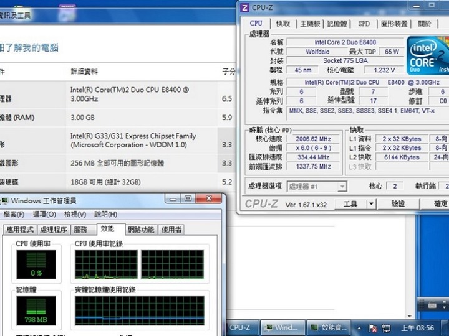The image size is (449, 336).
Task: Click the Wolfdale codename value
Action: tap(317, 52)
